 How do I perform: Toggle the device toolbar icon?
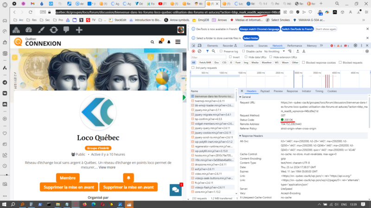(x=200, y=46)
